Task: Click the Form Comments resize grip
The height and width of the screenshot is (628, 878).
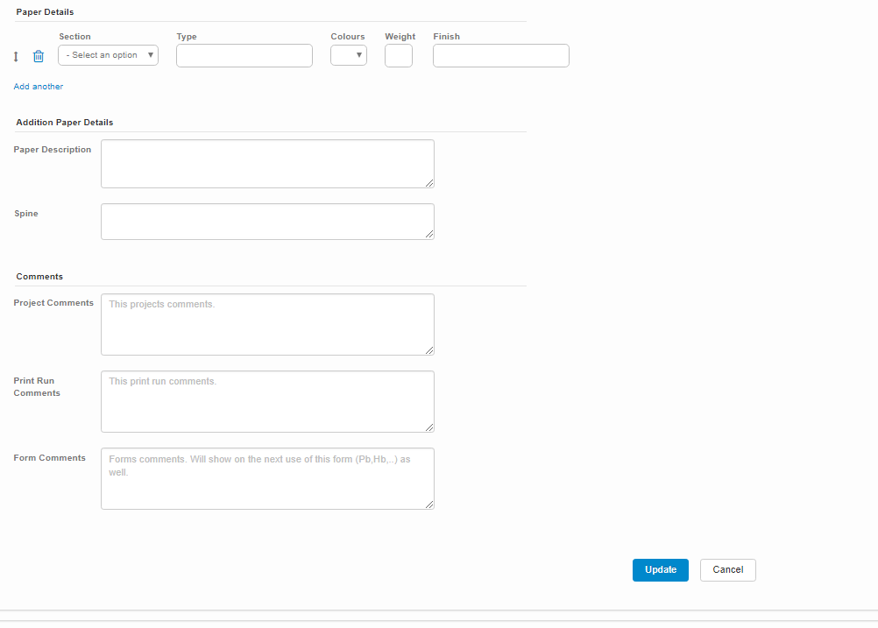Action: pos(429,505)
